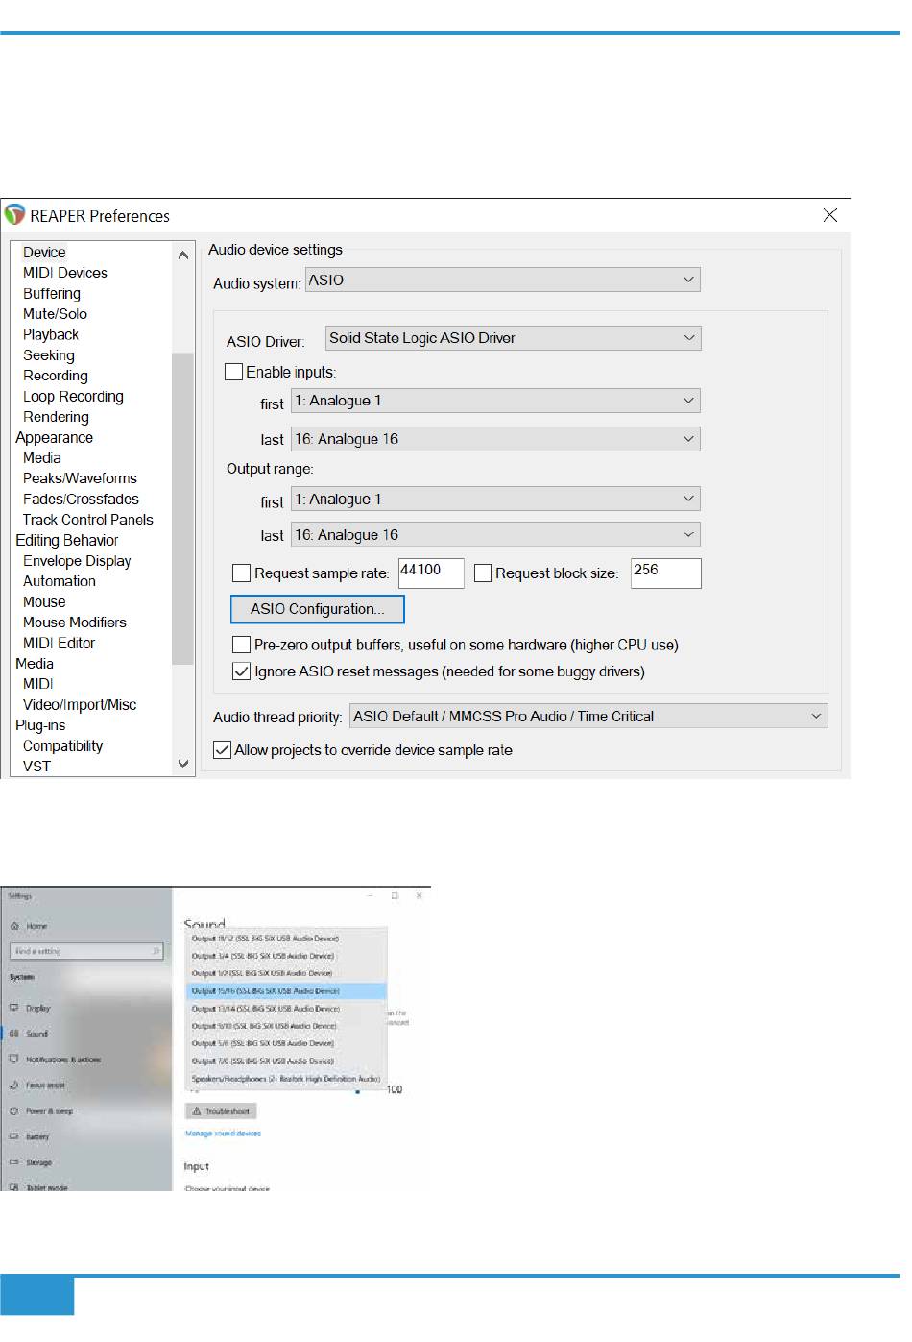Click the Focus assist moon icon
The width and height of the screenshot is (912, 1342).
pyautogui.click(x=14, y=1085)
